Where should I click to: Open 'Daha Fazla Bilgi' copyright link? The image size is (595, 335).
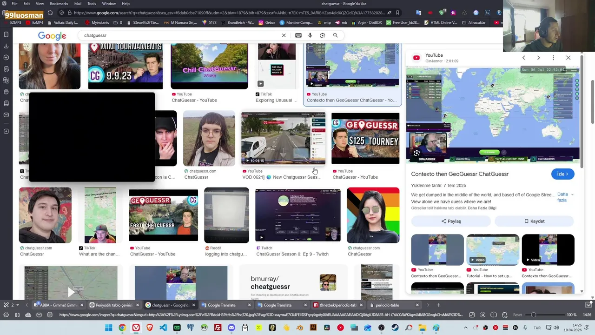(x=482, y=208)
